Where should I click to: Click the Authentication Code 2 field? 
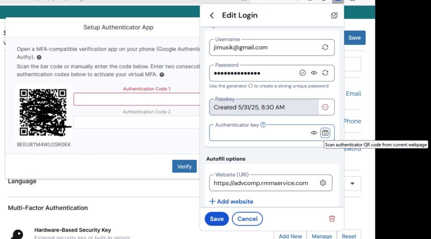137,122
